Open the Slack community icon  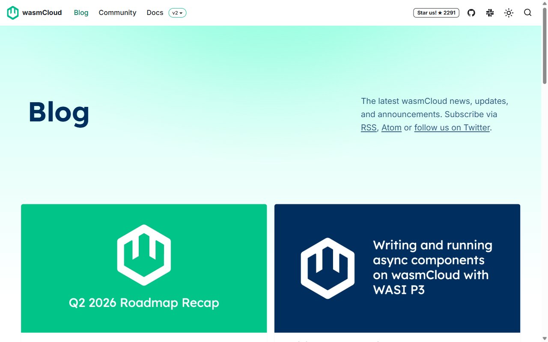(490, 13)
